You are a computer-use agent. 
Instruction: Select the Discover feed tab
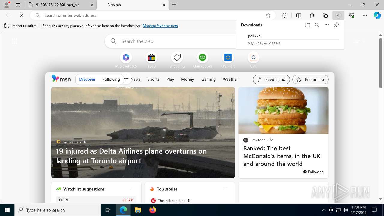click(87, 79)
